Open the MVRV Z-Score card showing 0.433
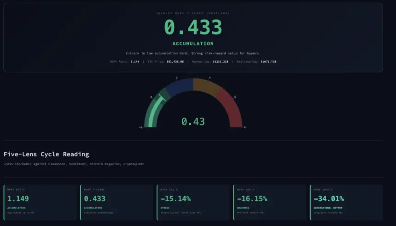Screen dimensions: 396x226 click(116, 202)
